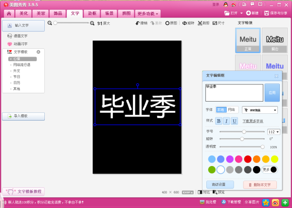
Task: Open the 美化 tab
Action: (24, 14)
